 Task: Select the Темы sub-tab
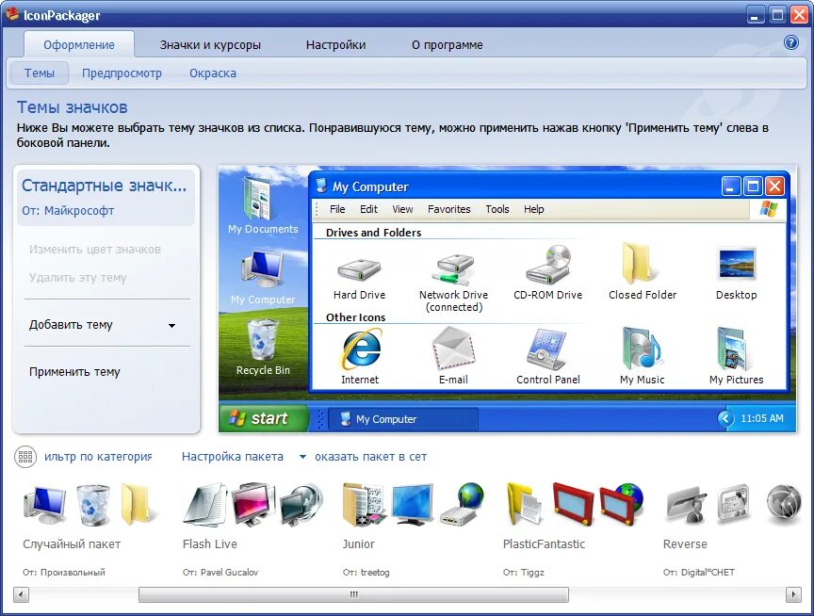tap(39, 73)
